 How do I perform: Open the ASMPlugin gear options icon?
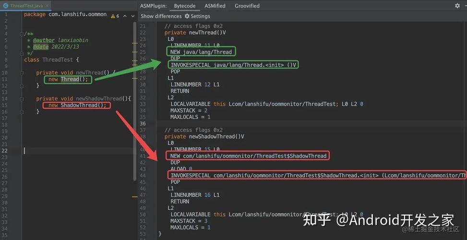click(x=457, y=6)
